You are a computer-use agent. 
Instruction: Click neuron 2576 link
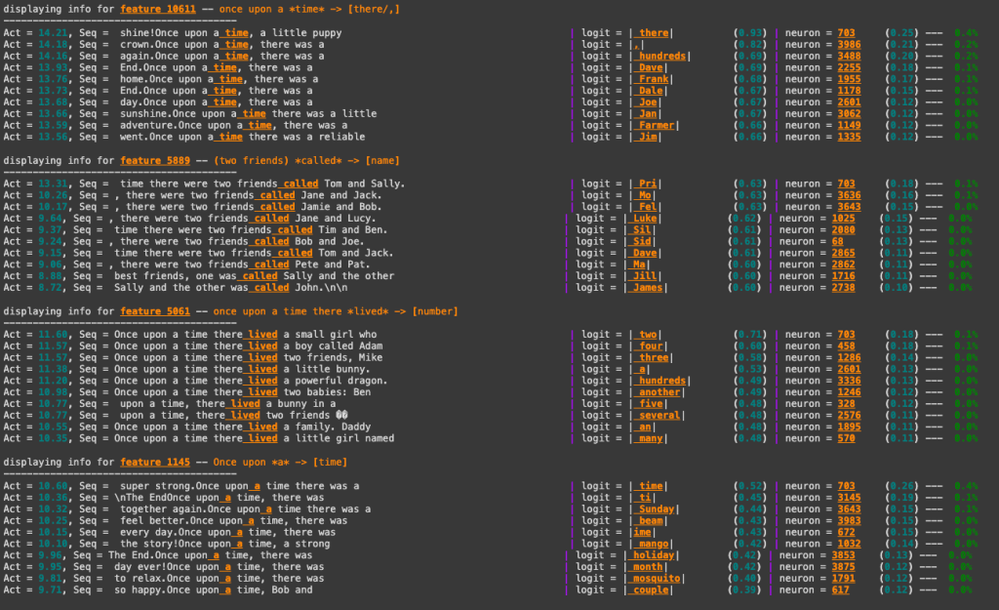[848, 415]
